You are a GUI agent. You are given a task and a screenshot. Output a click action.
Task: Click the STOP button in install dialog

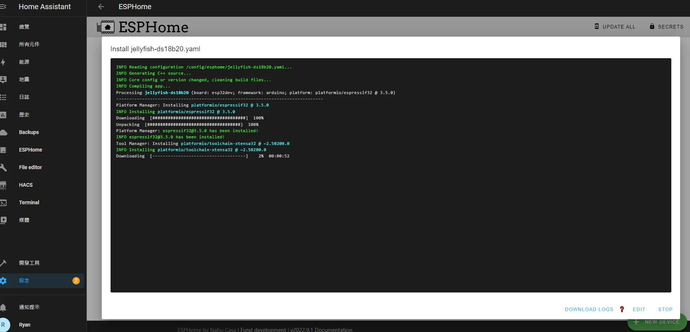pos(665,309)
